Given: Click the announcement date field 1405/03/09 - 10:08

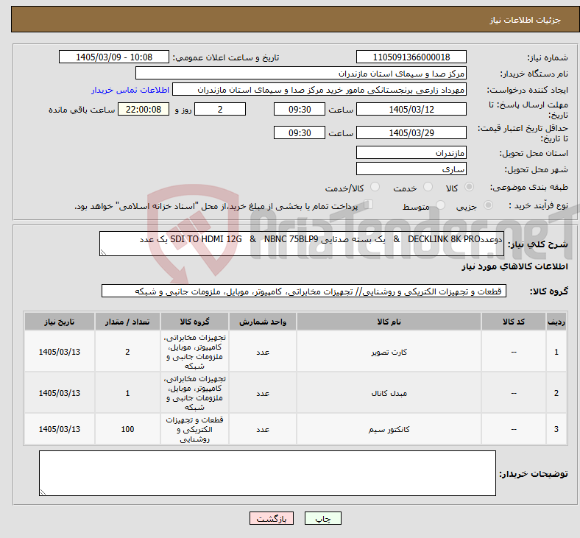Looking at the screenshot, I should click(114, 57).
